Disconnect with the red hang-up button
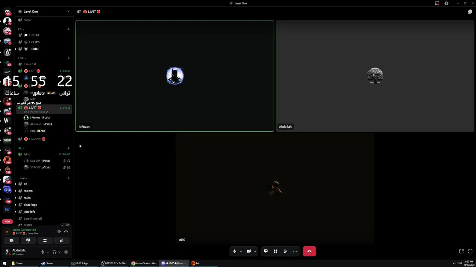 pyautogui.click(x=309, y=251)
